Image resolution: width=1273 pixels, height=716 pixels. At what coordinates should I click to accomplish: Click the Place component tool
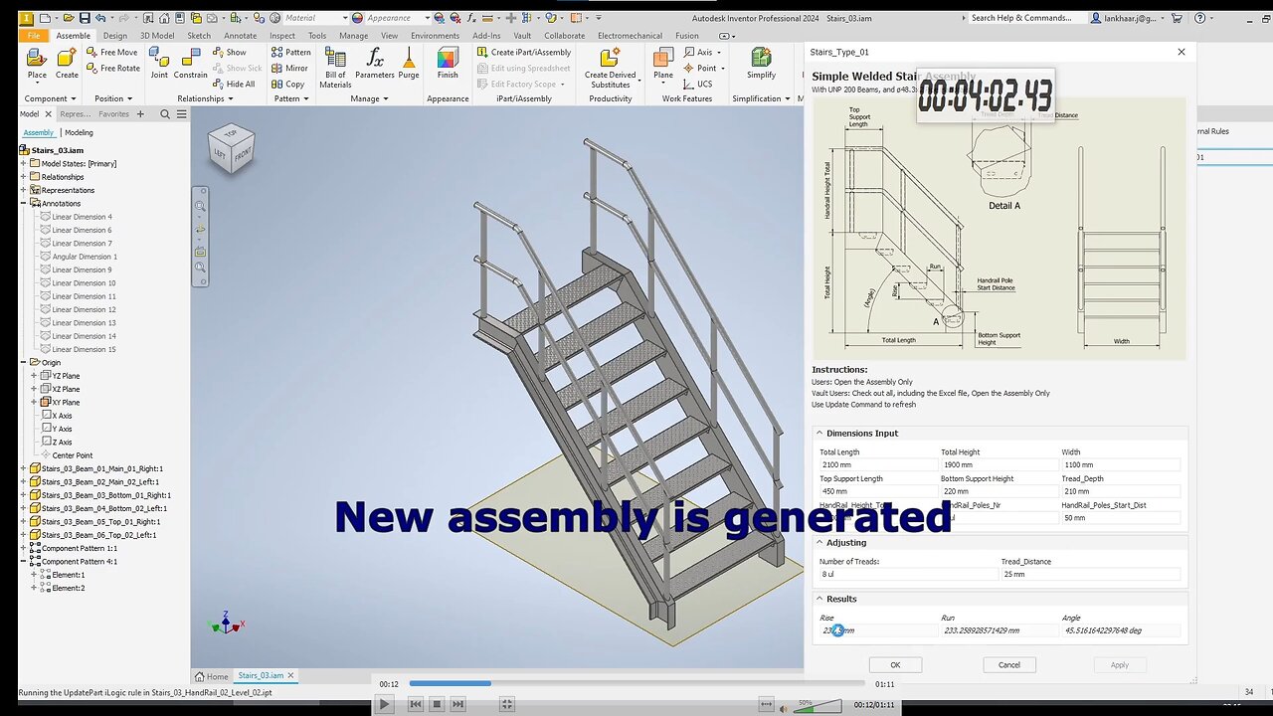37,64
